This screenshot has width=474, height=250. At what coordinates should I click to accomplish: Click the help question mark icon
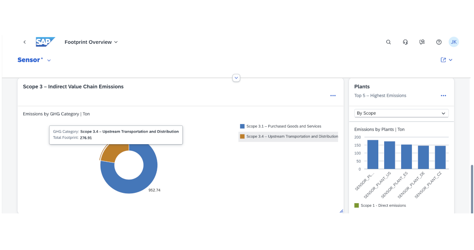click(439, 42)
